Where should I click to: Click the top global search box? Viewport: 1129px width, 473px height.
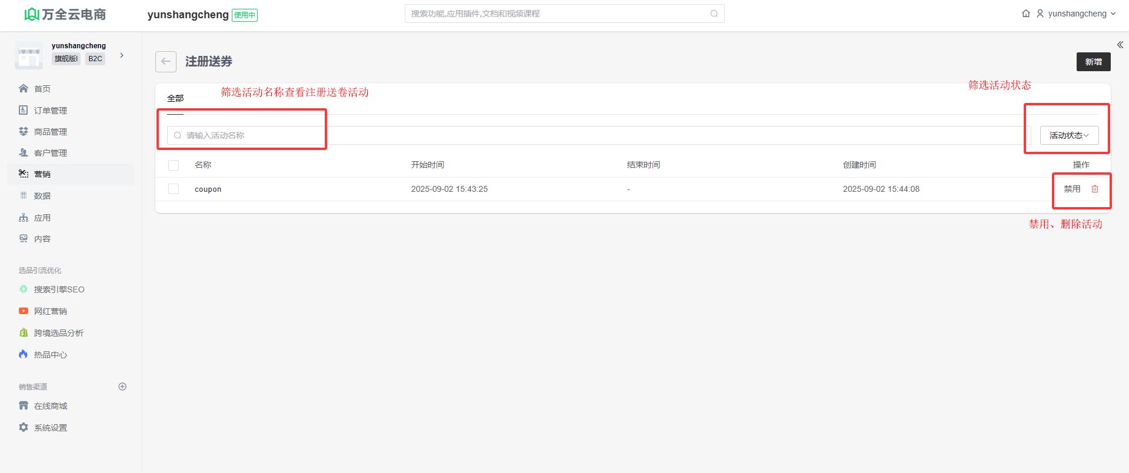(559, 14)
